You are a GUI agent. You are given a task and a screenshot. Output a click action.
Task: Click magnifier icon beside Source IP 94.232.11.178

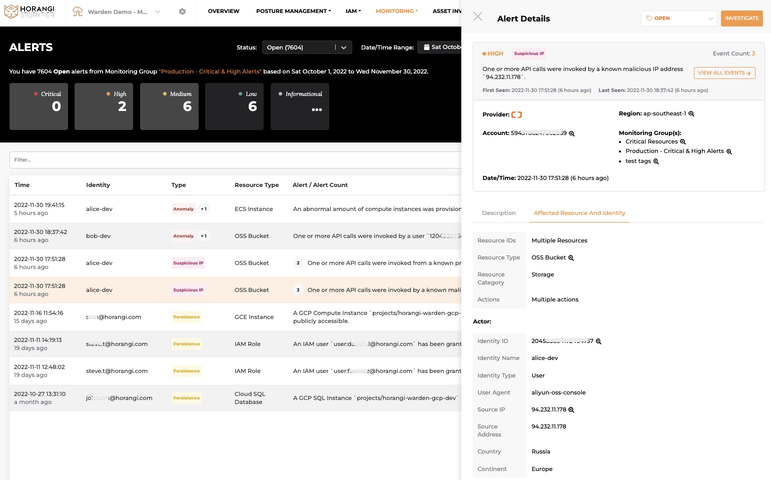pos(571,410)
